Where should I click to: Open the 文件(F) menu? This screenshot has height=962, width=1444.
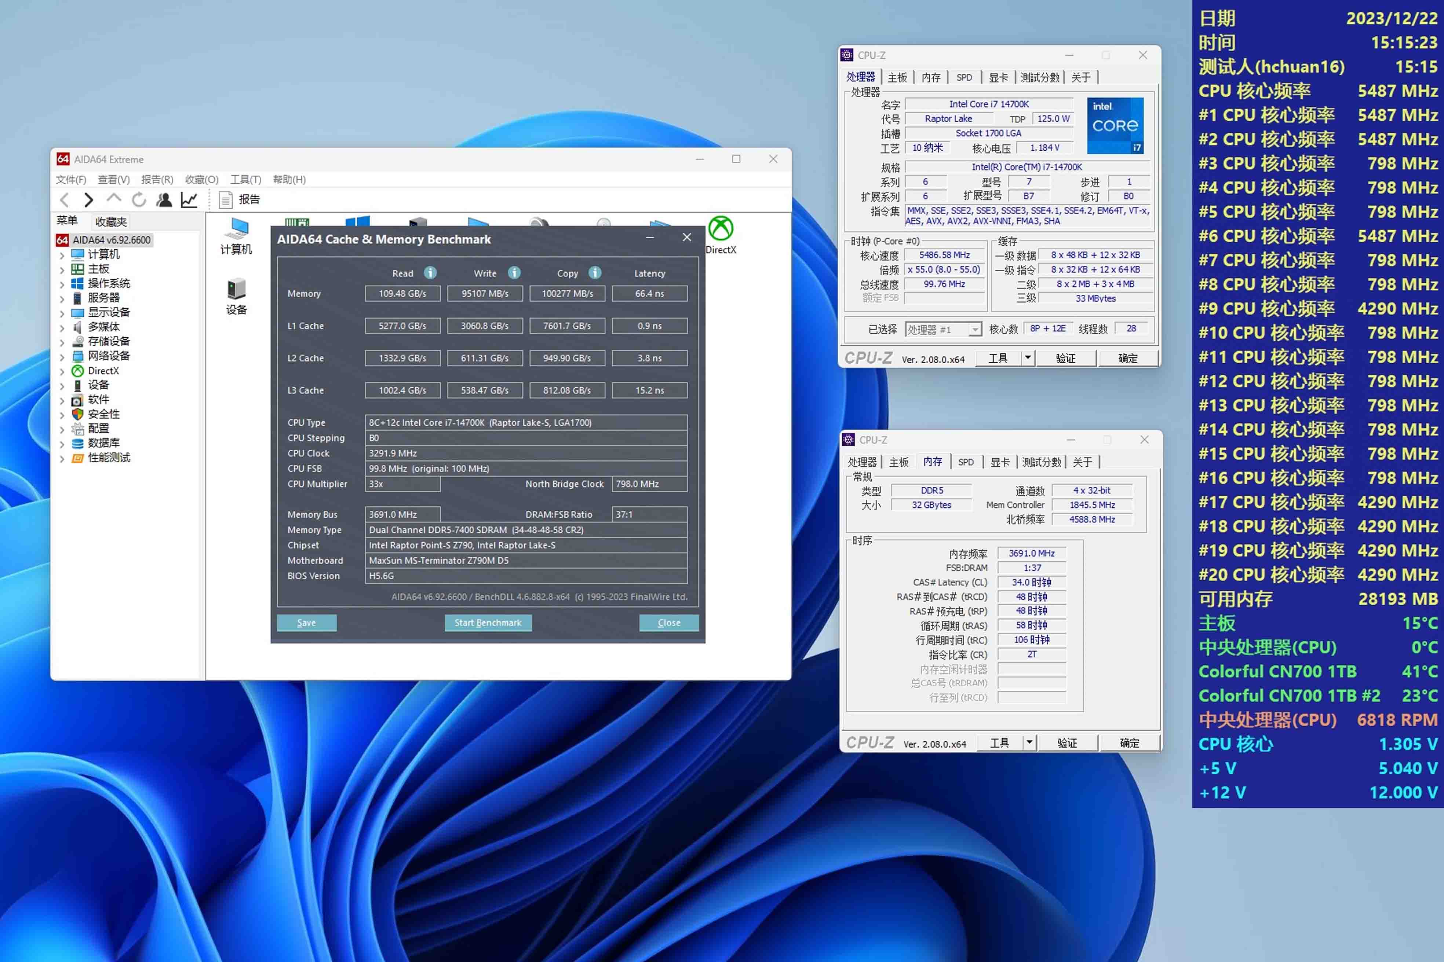(70, 179)
